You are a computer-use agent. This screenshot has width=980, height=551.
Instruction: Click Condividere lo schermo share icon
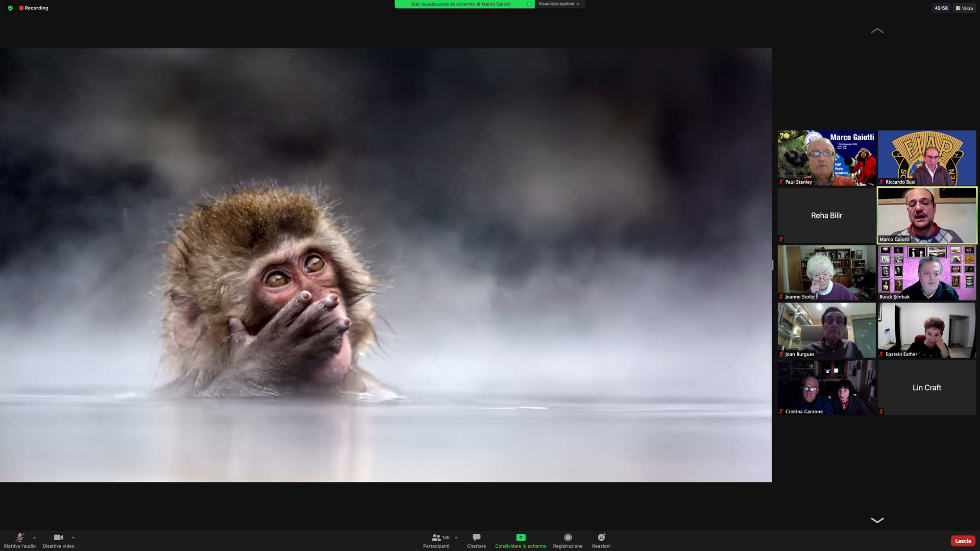[520, 538]
